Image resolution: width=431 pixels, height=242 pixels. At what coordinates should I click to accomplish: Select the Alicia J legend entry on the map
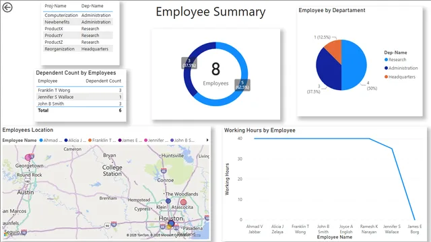tap(75, 140)
